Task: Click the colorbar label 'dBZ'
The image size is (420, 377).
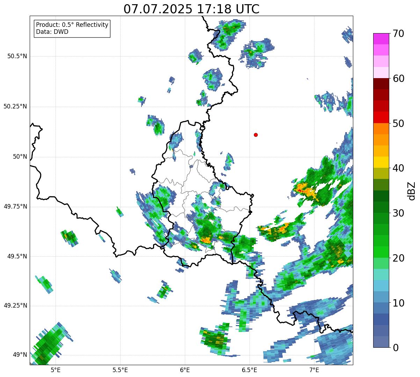Action: click(412, 190)
